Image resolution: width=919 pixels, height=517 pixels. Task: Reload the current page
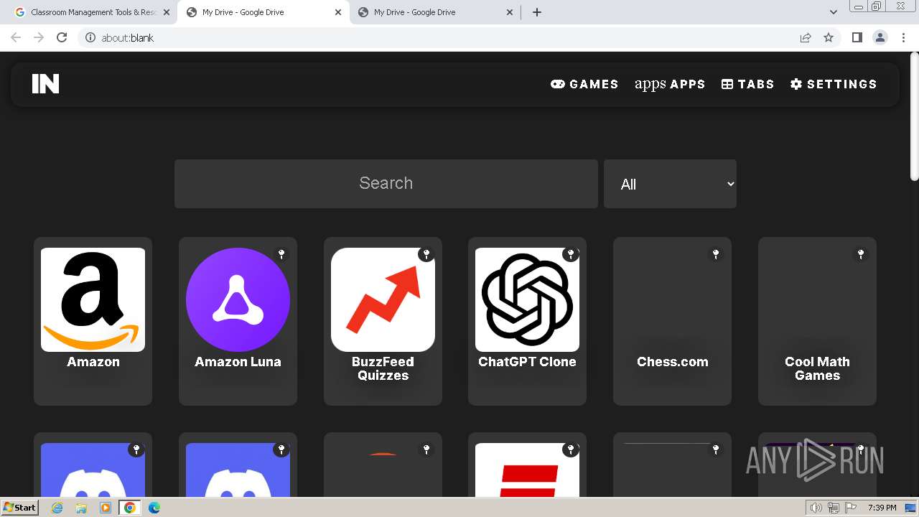(x=62, y=37)
